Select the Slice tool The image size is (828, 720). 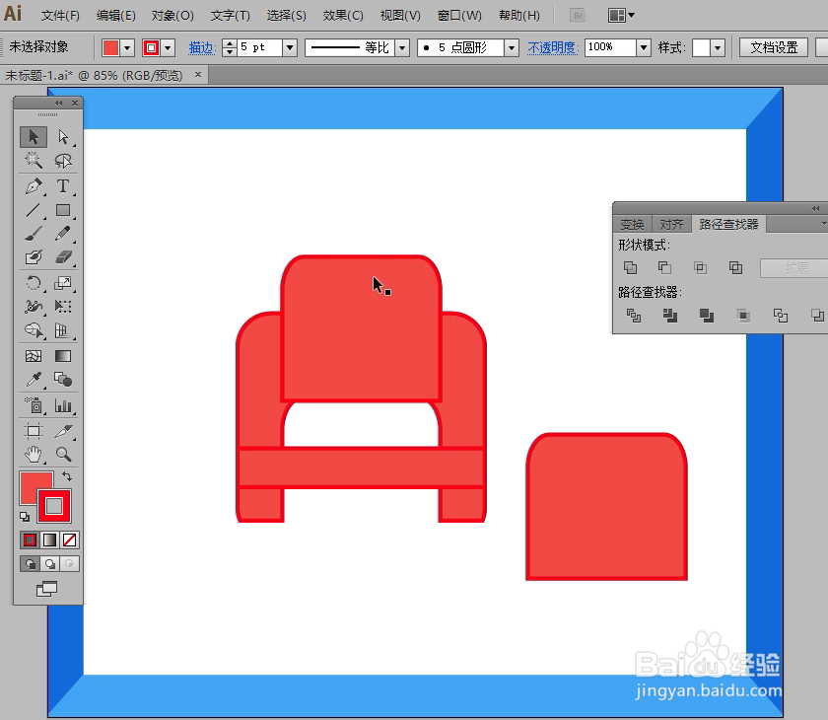(63, 431)
